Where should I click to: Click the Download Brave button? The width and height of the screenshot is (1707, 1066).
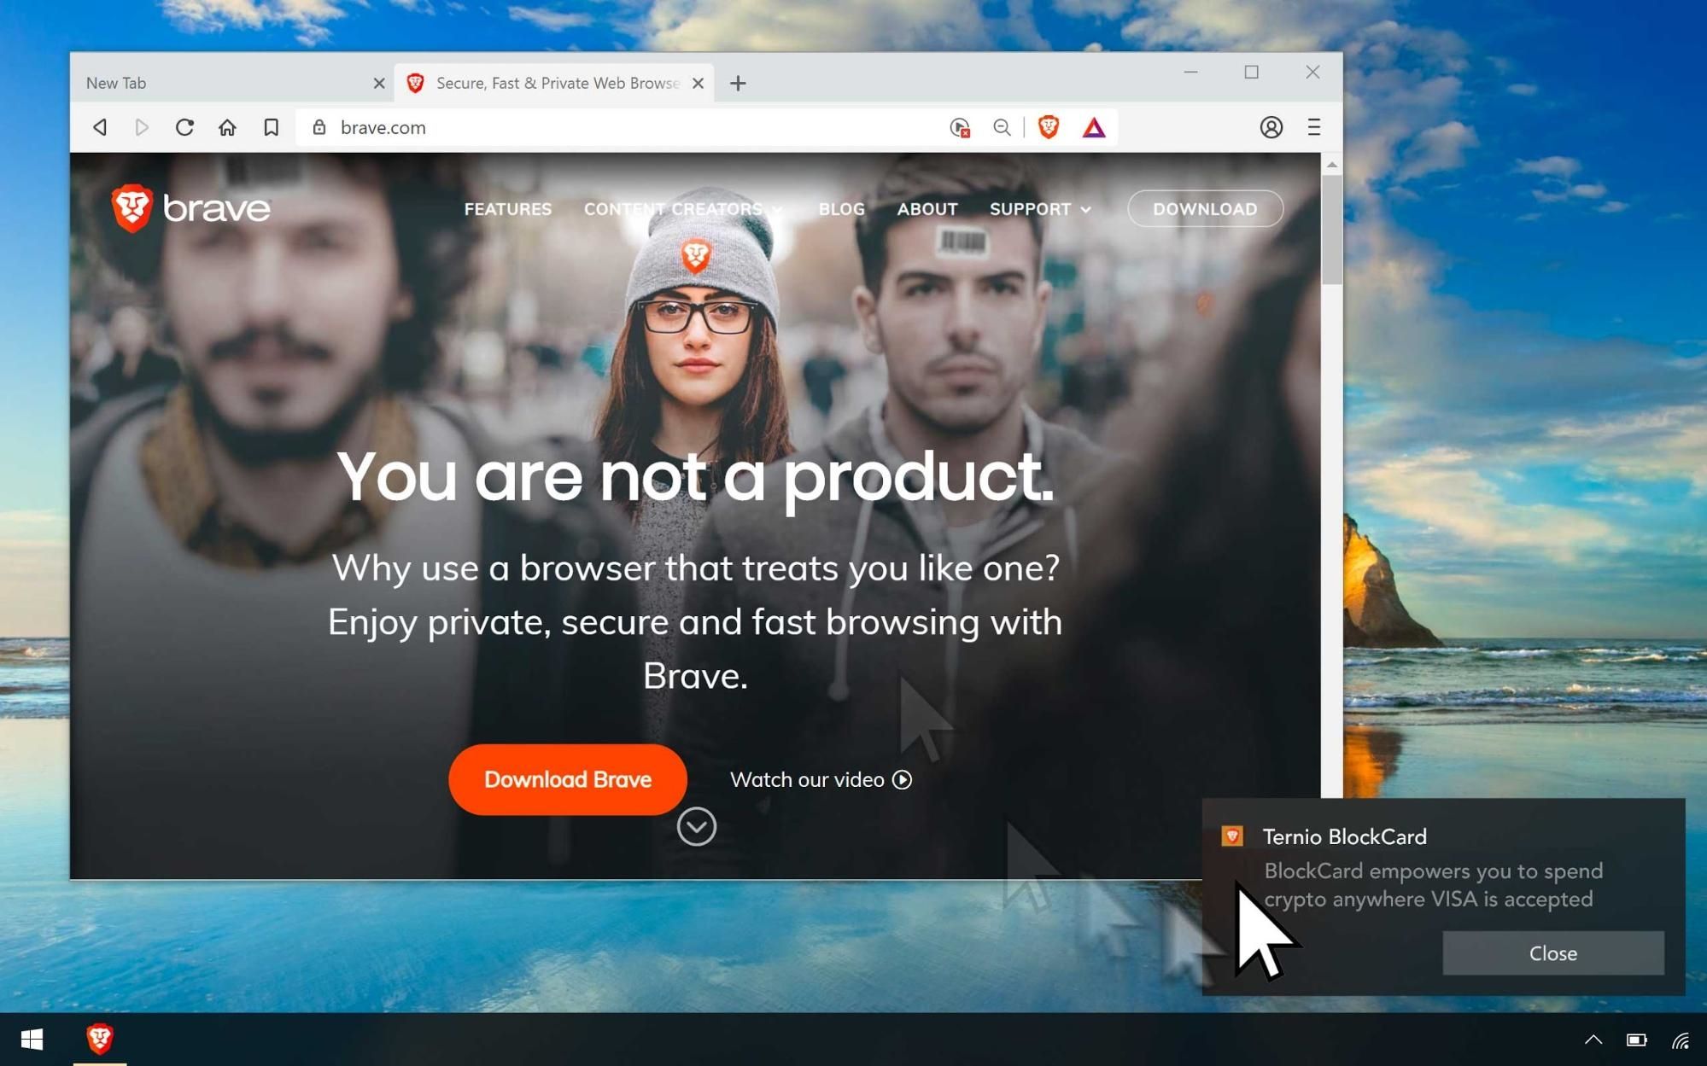point(566,778)
